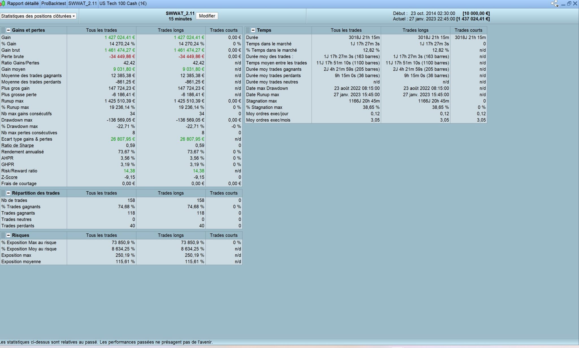Screen dimensions: 579x348
Task: Open the share menu icon
Action: click(554, 4)
